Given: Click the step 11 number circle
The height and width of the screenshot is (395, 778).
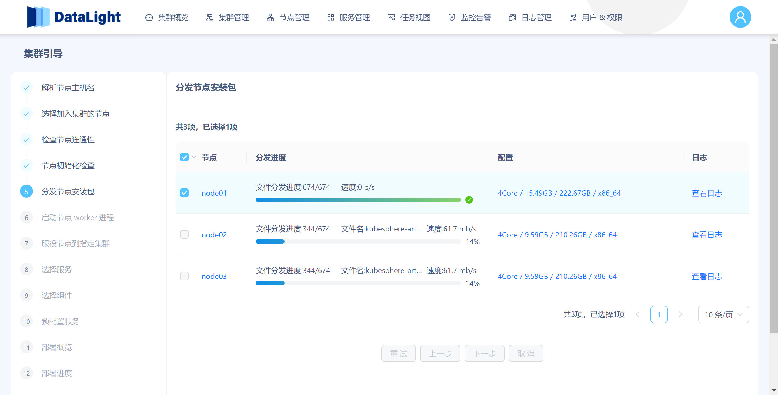Looking at the screenshot, I should tap(26, 348).
